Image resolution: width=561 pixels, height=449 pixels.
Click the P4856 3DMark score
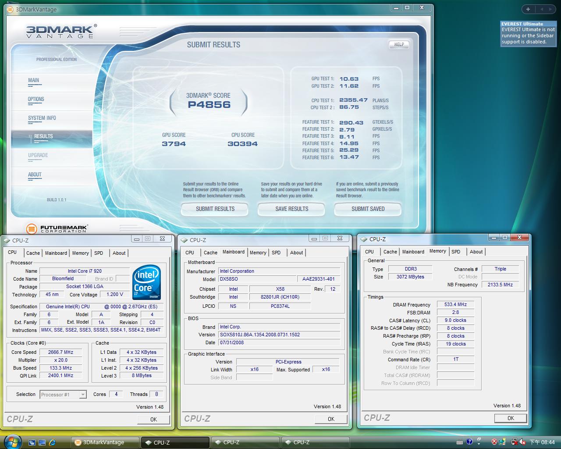[209, 104]
